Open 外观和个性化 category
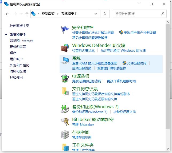Viewport: 172px width, 153px height. click(19, 65)
